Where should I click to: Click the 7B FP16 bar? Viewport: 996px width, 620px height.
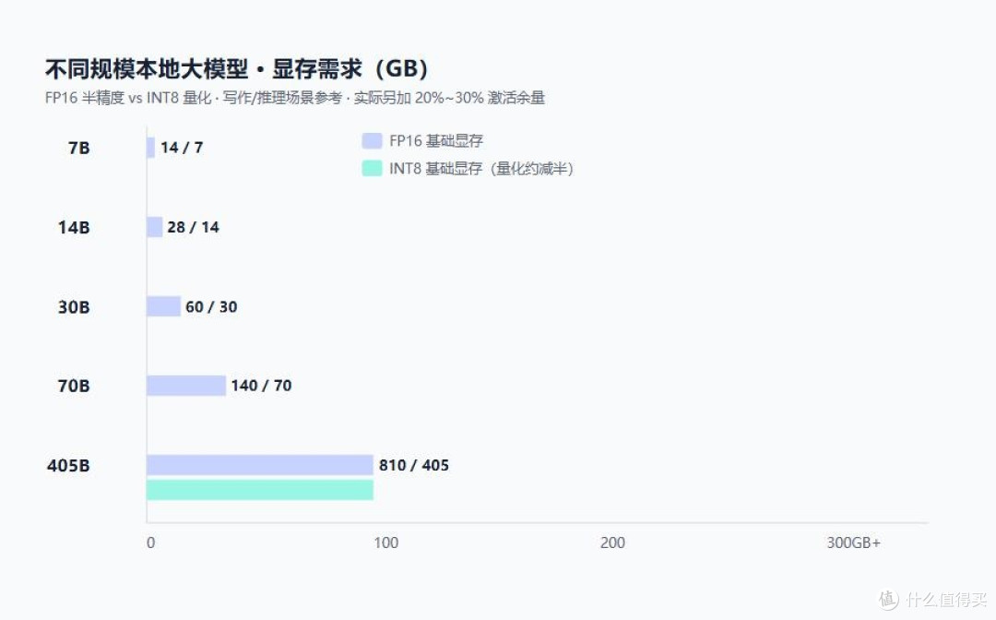pyautogui.click(x=150, y=148)
